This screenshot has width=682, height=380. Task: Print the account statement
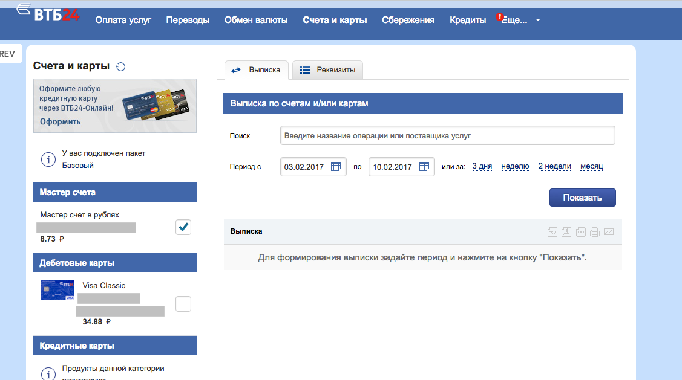click(x=595, y=232)
